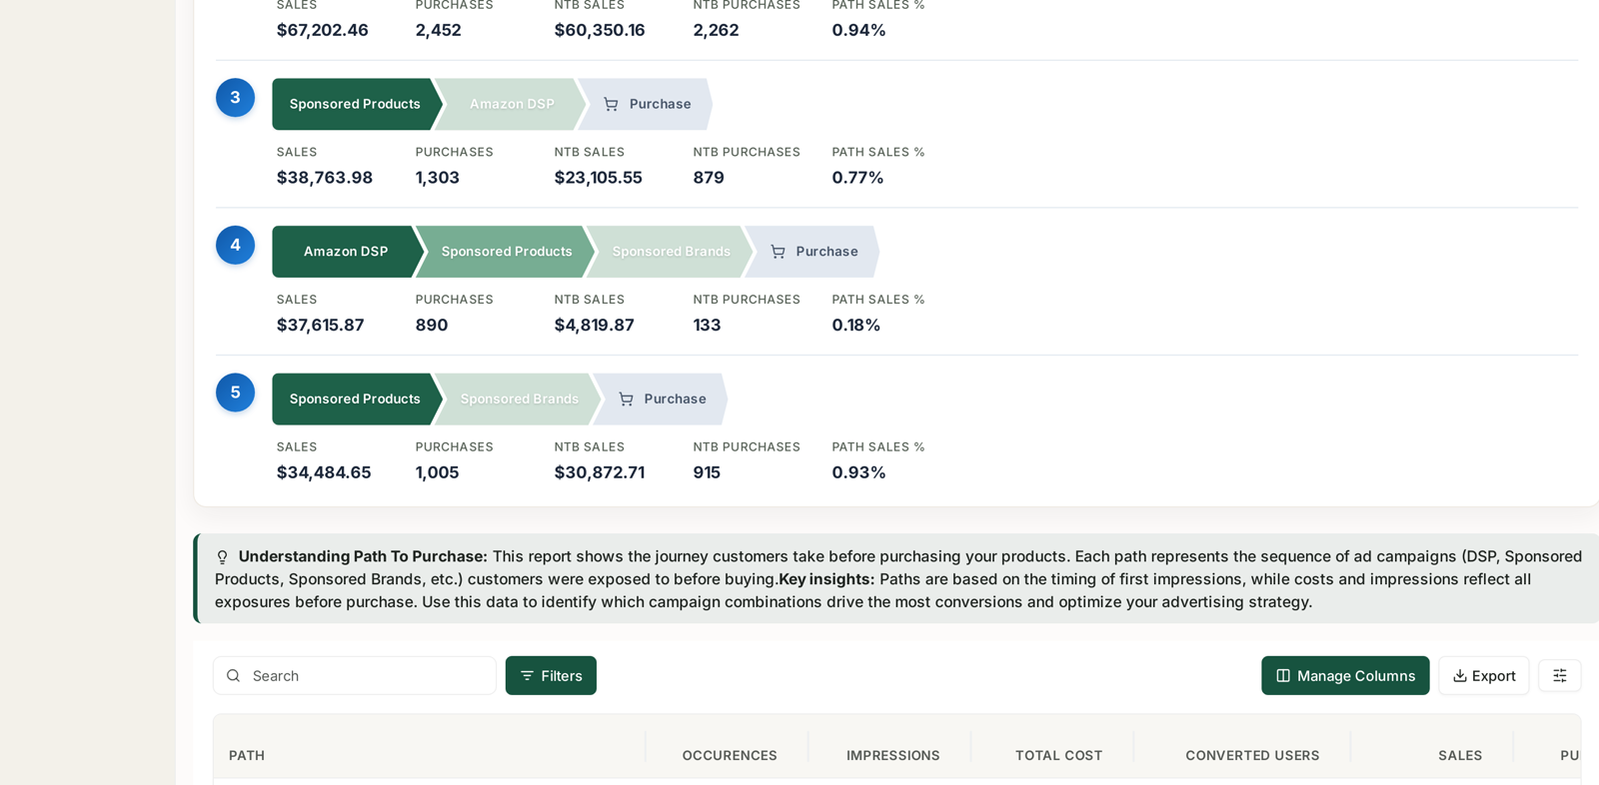Sort by TOTAL COST column header

tap(1058, 756)
